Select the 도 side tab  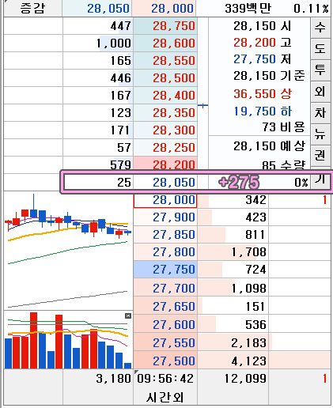[320, 49]
